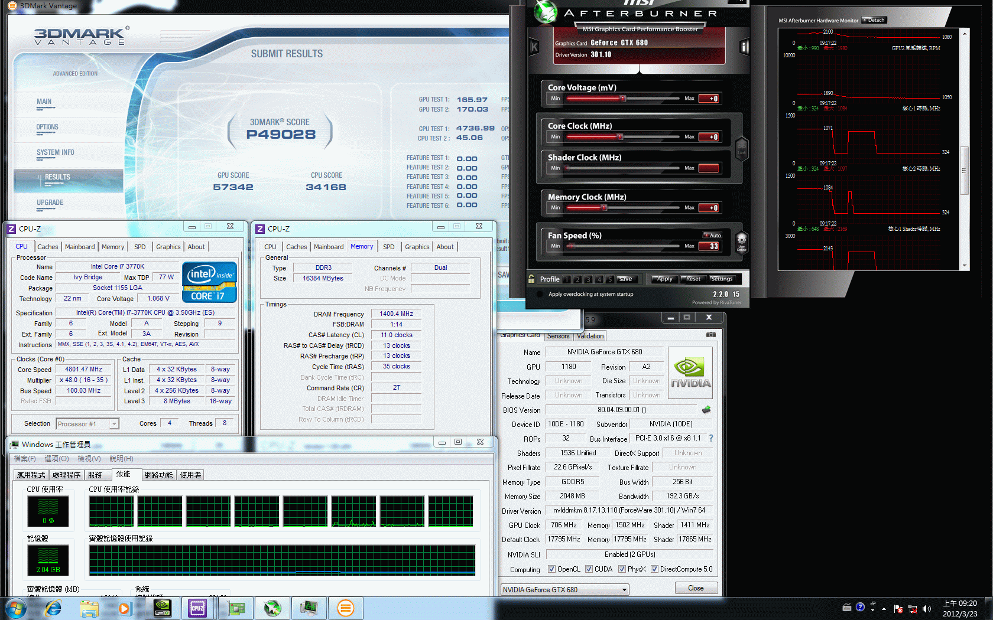Select profile slot 1 in Afterburner

pyautogui.click(x=567, y=279)
